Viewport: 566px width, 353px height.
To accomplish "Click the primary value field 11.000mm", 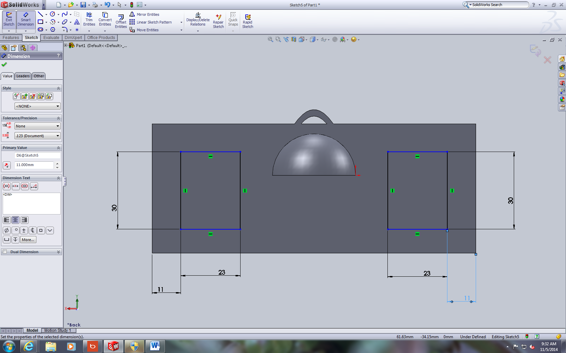I will pos(34,165).
